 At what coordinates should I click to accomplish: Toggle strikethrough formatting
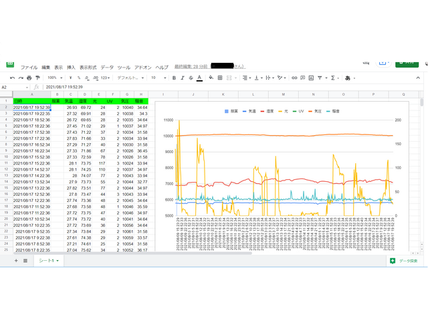click(191, 78)
